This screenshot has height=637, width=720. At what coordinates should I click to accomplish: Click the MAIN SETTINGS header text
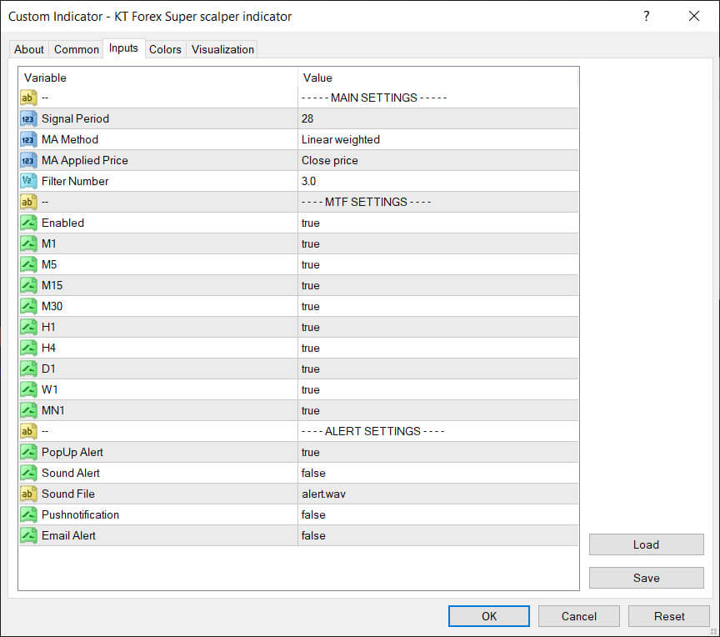tap(374, 98)
